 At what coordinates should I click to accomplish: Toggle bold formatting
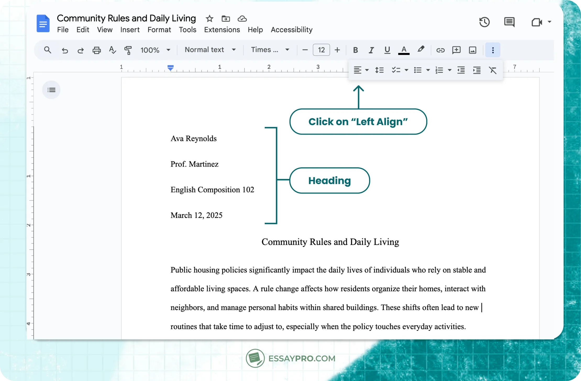pyautogui.click(x=355, y=50)
